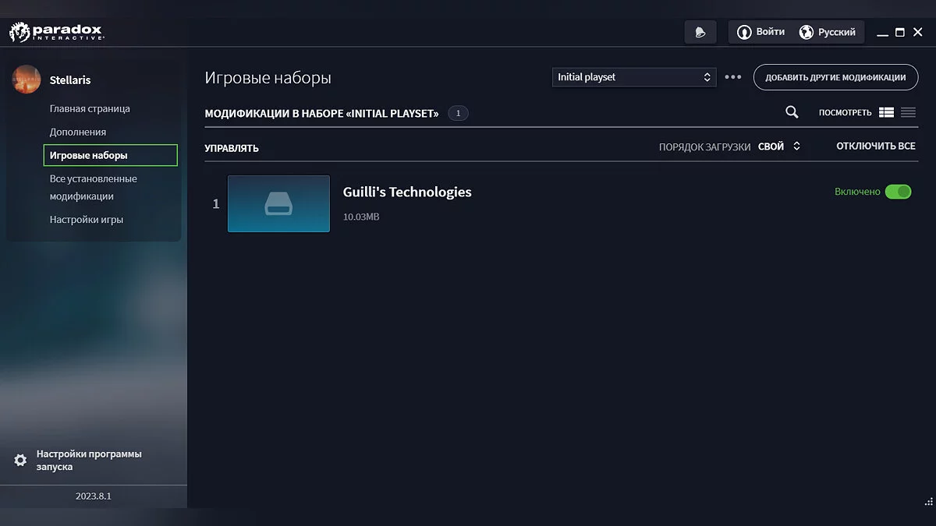936x526 pixels.
Task: Grab the window resize grip corner
Action: [x=927, y=503]
